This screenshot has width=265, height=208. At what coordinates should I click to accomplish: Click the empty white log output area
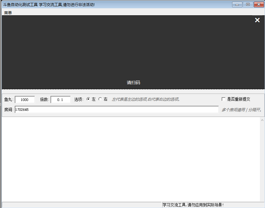(x=131, y=159)
